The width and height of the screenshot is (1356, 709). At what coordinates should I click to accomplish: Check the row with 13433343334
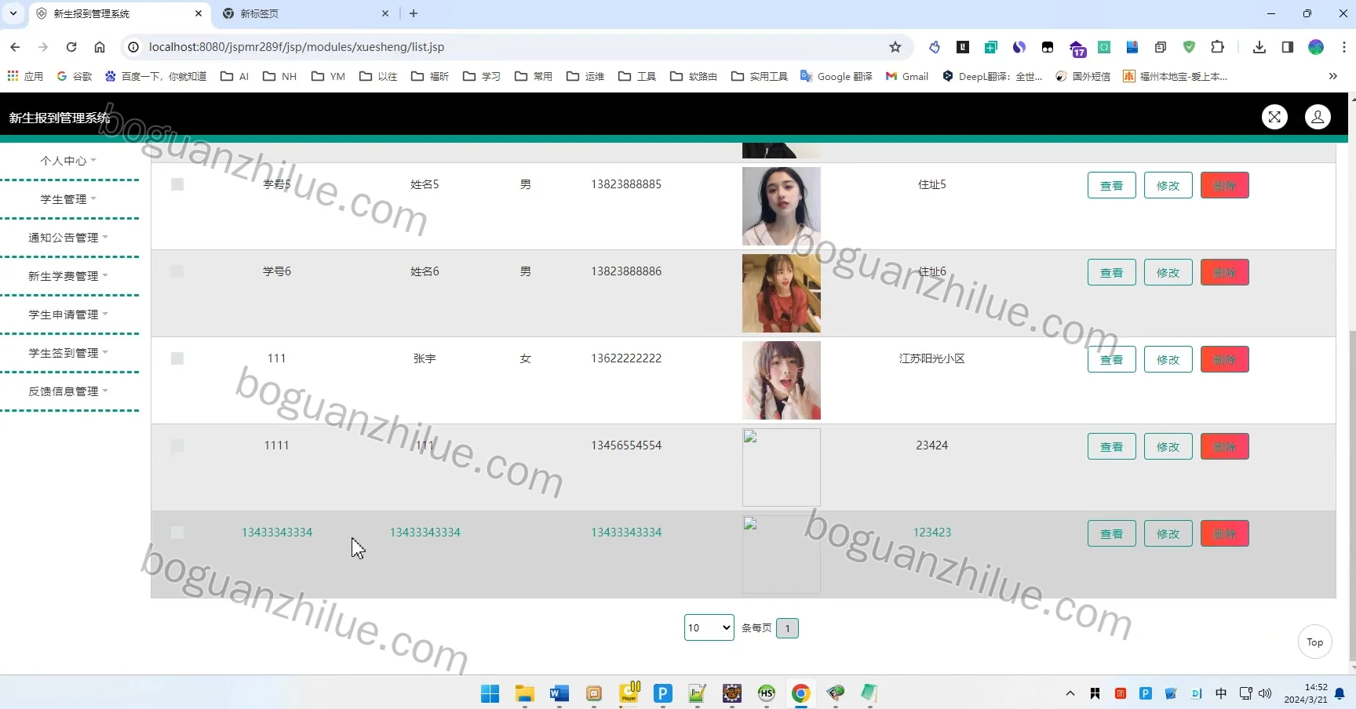pos(177,533)
